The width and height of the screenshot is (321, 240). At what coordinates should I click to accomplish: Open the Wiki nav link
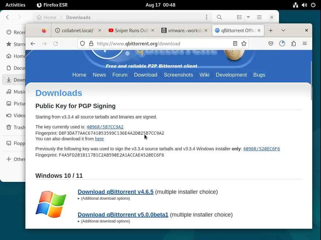[204, 75]
